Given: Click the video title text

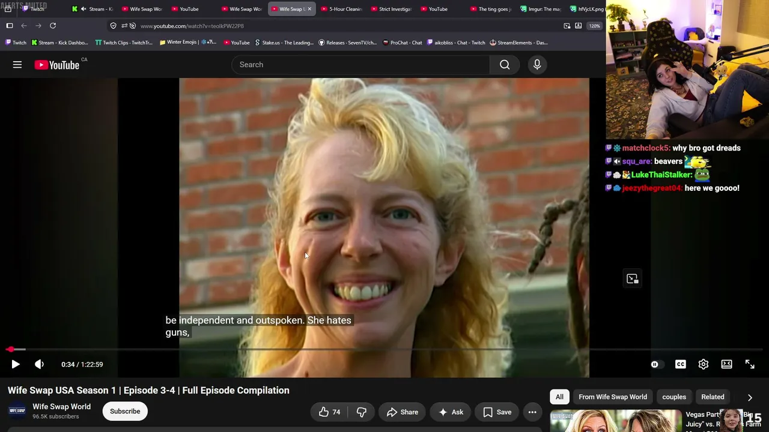Looking at the screenshot, I should coord(148,390).
